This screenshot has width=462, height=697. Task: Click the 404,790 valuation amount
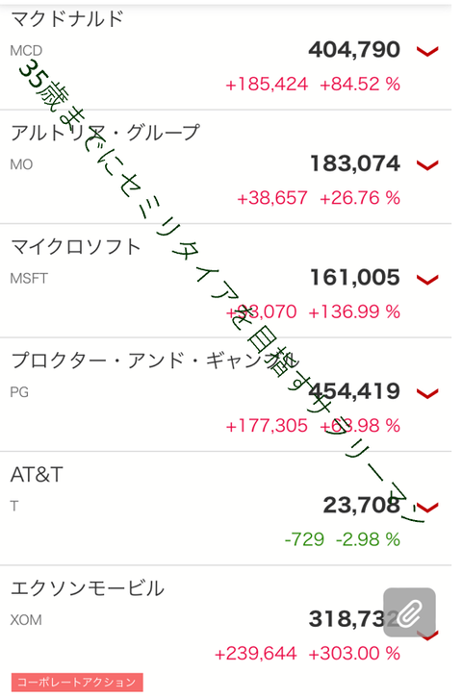(354, 49)
